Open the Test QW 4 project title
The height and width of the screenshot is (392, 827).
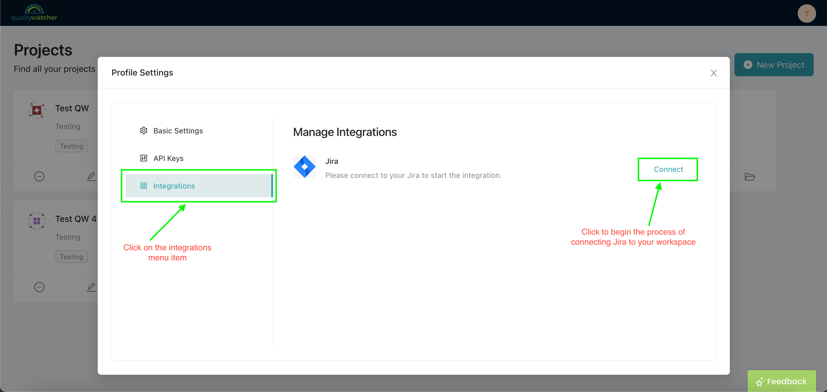click(x=76, y=219)
